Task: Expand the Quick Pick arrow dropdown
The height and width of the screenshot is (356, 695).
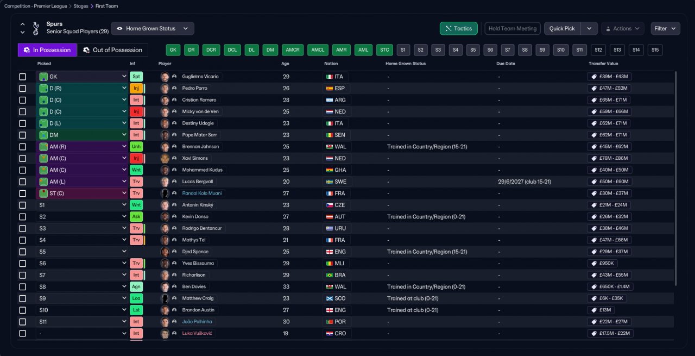Action: pos(589,28)
